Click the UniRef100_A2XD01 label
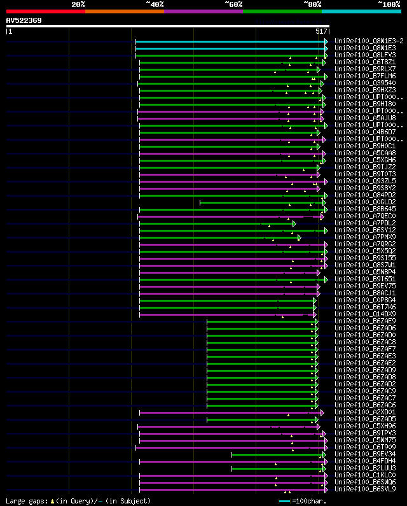Screen dimensions: 407x506 click(365, 412)
